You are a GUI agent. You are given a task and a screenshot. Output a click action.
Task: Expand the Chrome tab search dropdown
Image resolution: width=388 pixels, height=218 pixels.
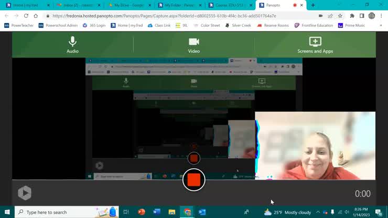coord(339,5)
